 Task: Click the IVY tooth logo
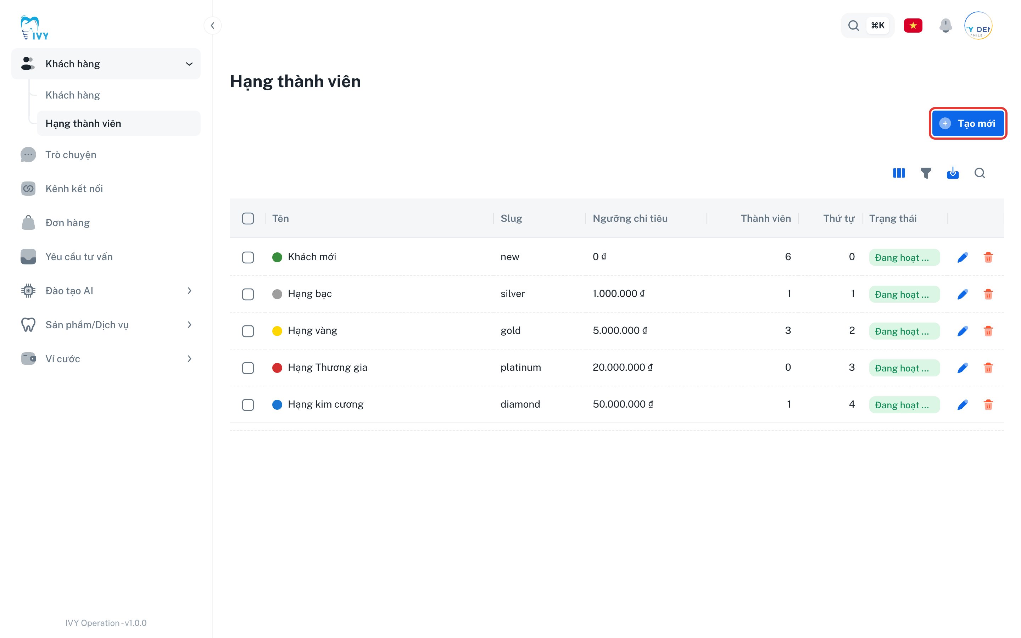pyautogui.click(x=34, y=28)
